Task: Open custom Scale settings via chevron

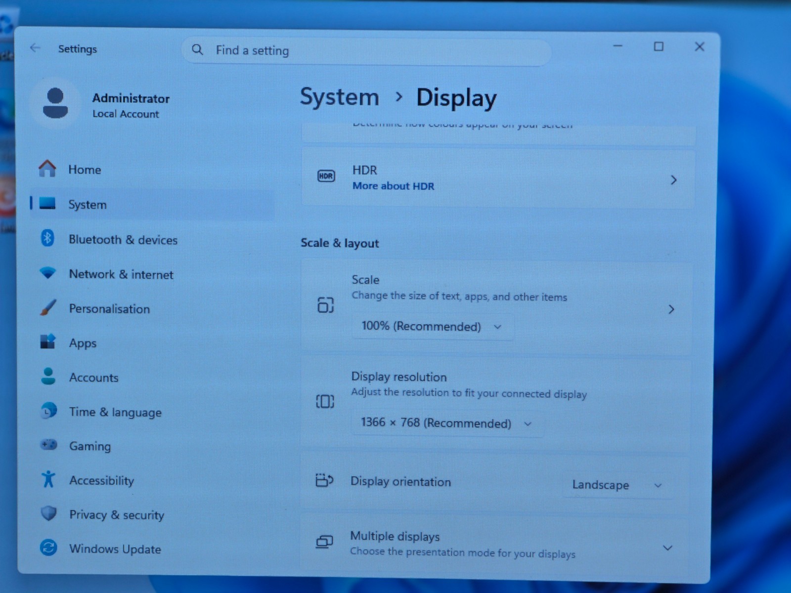Action: 671,309
